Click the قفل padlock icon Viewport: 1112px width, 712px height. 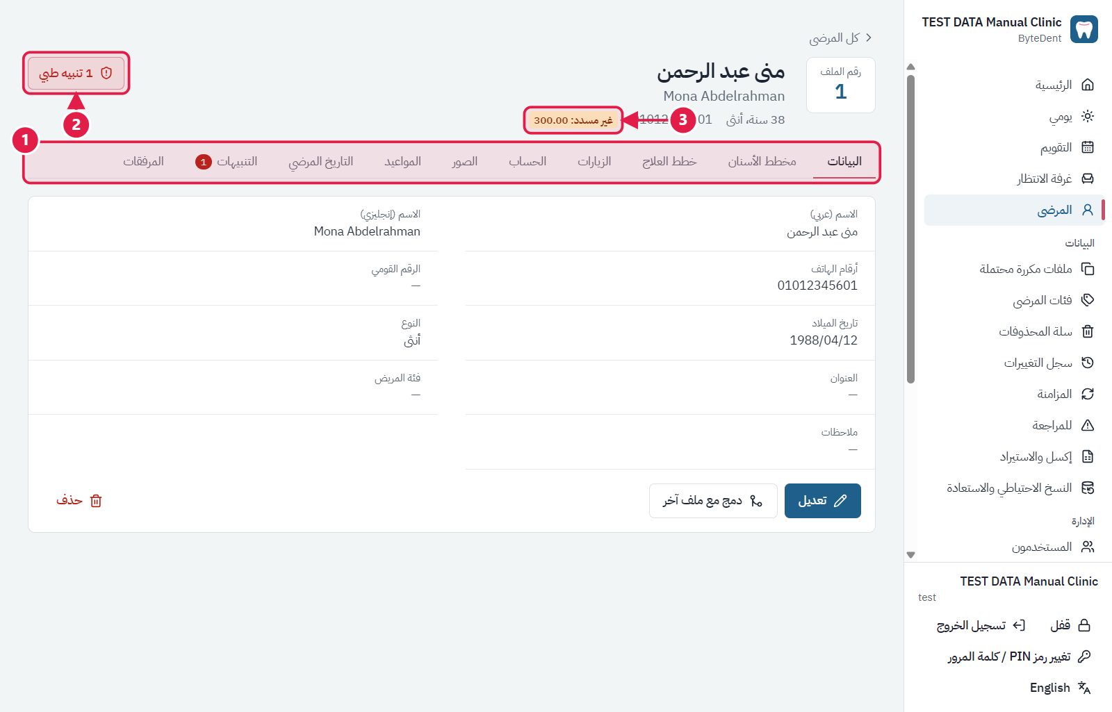point(1084,625)
